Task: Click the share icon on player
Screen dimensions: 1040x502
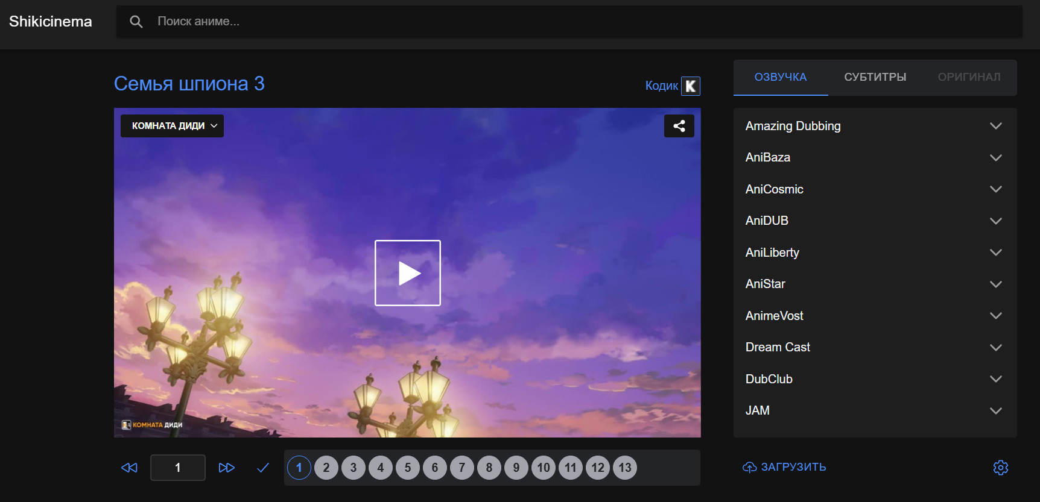Action: click(679, 126)
